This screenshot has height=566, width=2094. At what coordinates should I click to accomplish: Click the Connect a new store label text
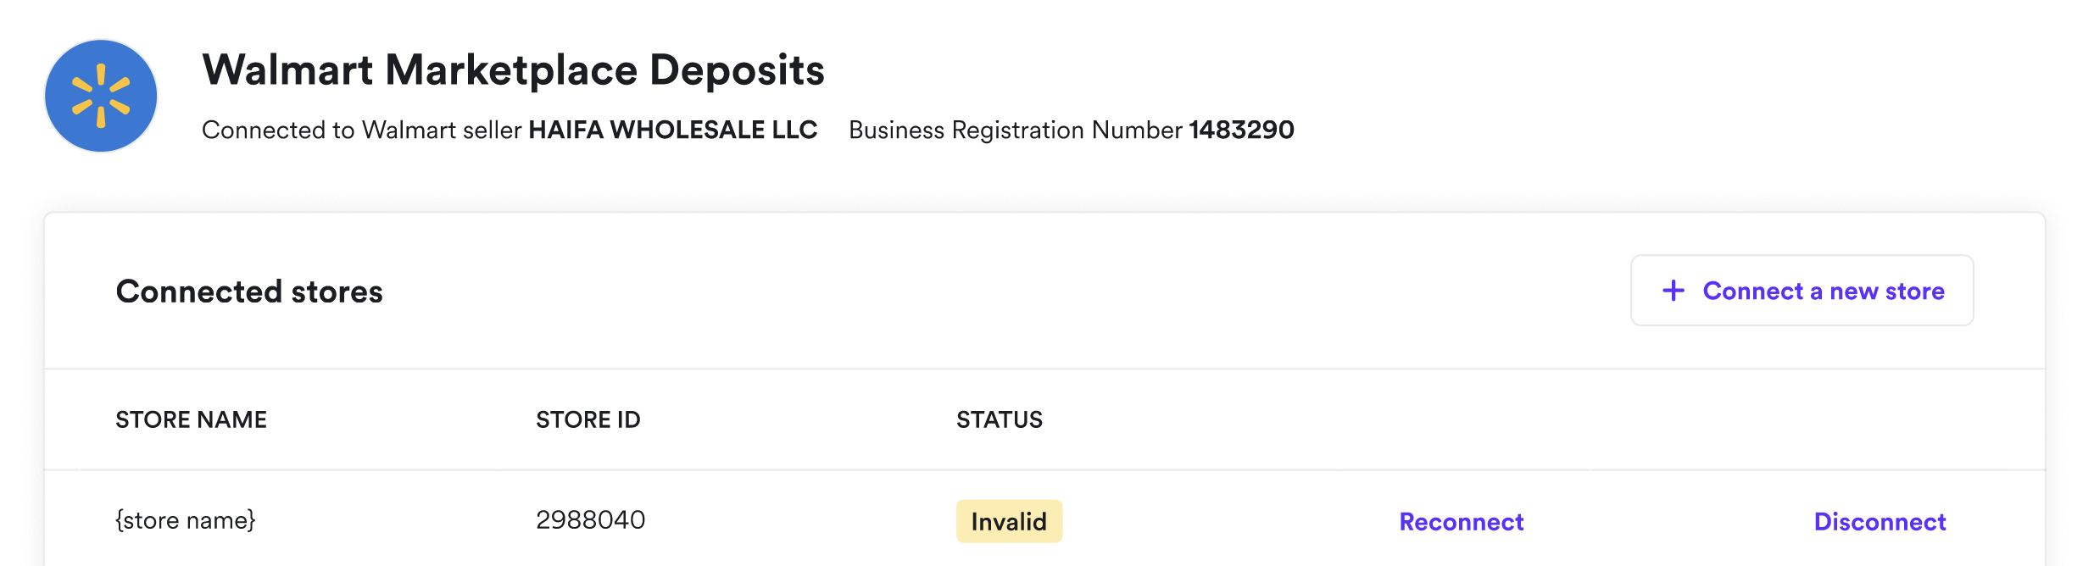point(1824,291)
